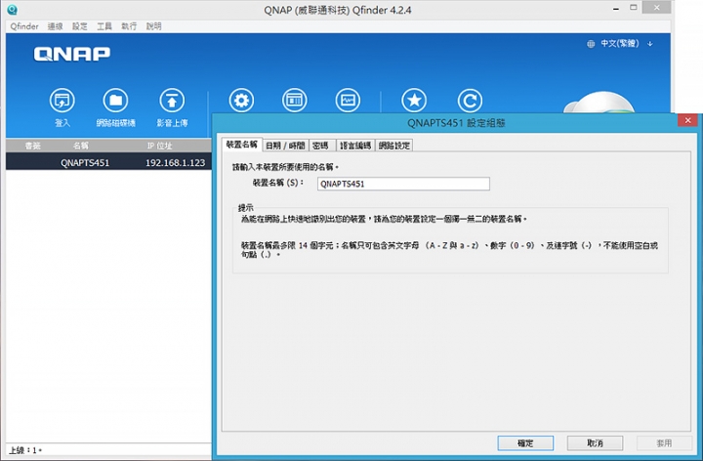
Task: Select the 裝置名稱 tab
Action: point(242,145)
